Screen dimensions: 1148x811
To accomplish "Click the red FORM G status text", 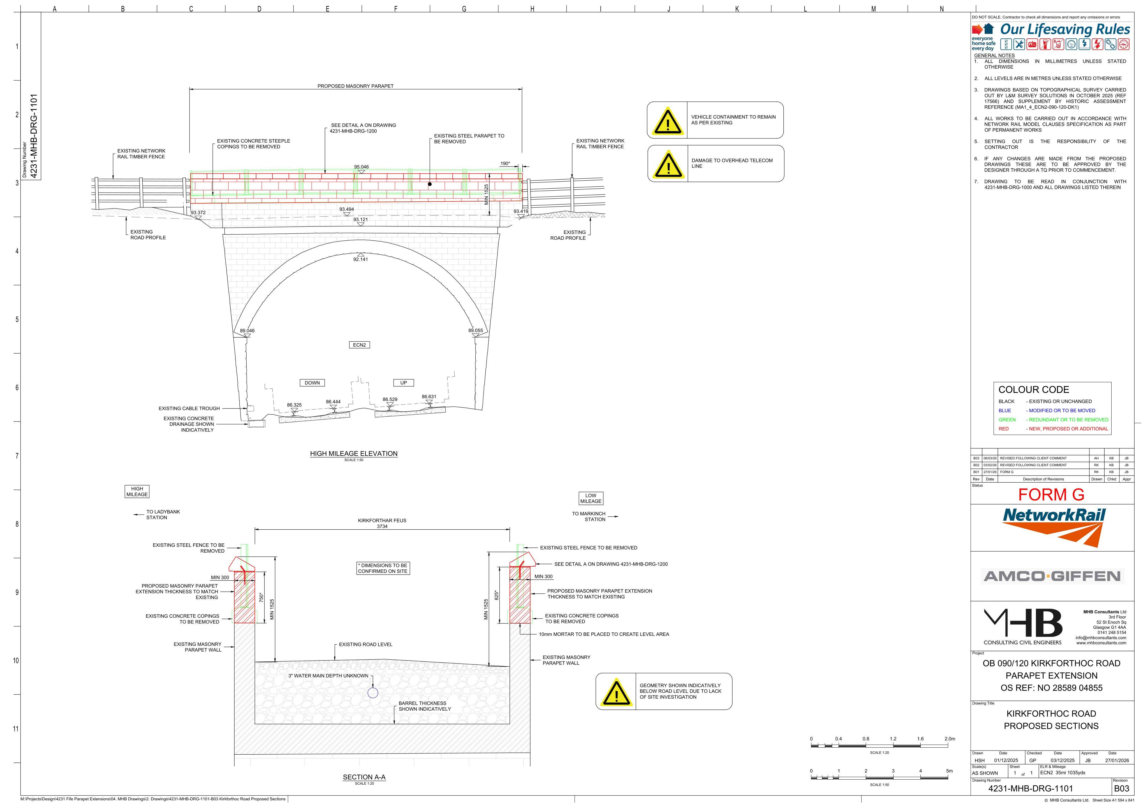I will coord(1052,495).
